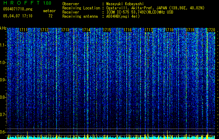Click the 1.1 kHz axis tick
The width and height of the screenshot is (219, 139).
coord(3,45)
